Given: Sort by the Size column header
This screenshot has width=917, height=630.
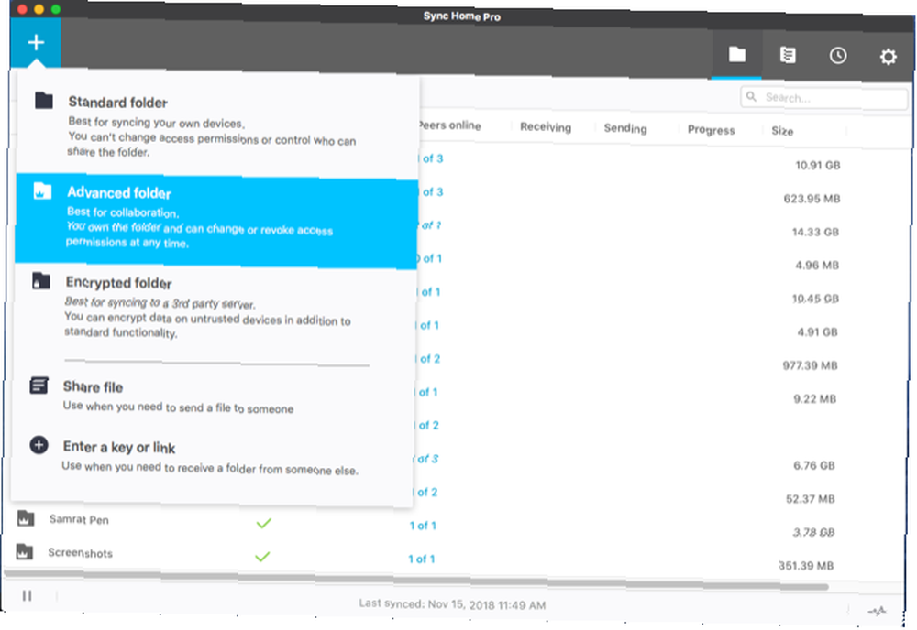Looking at the screenshot, I should click(x=782, y=131).
